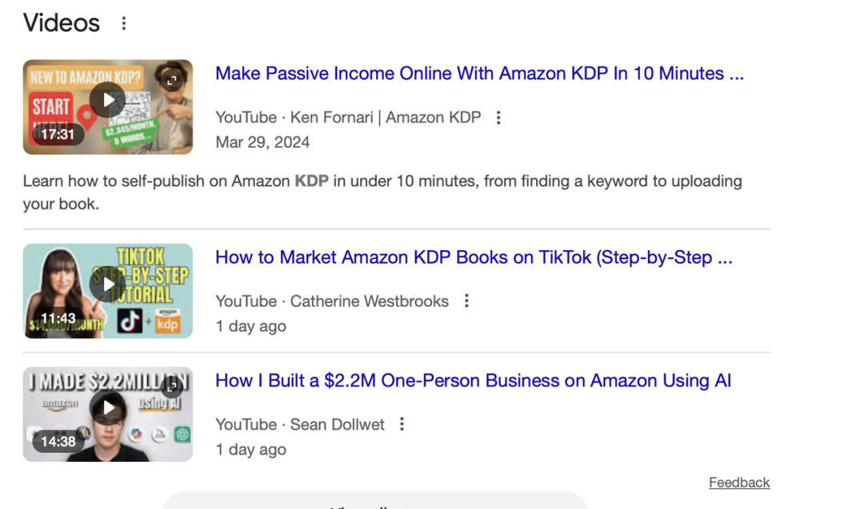Click the Feedback link
The height and width of the screenshot is (509, 864).
click(739, 483)
